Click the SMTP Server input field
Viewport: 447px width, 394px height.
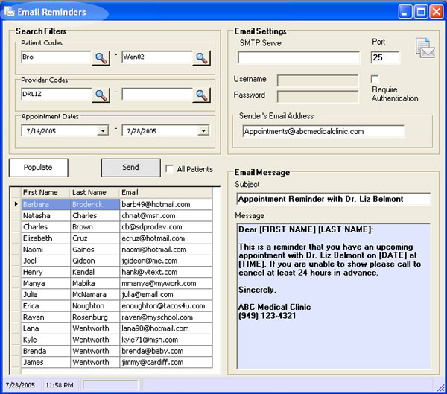pos(298,57)
